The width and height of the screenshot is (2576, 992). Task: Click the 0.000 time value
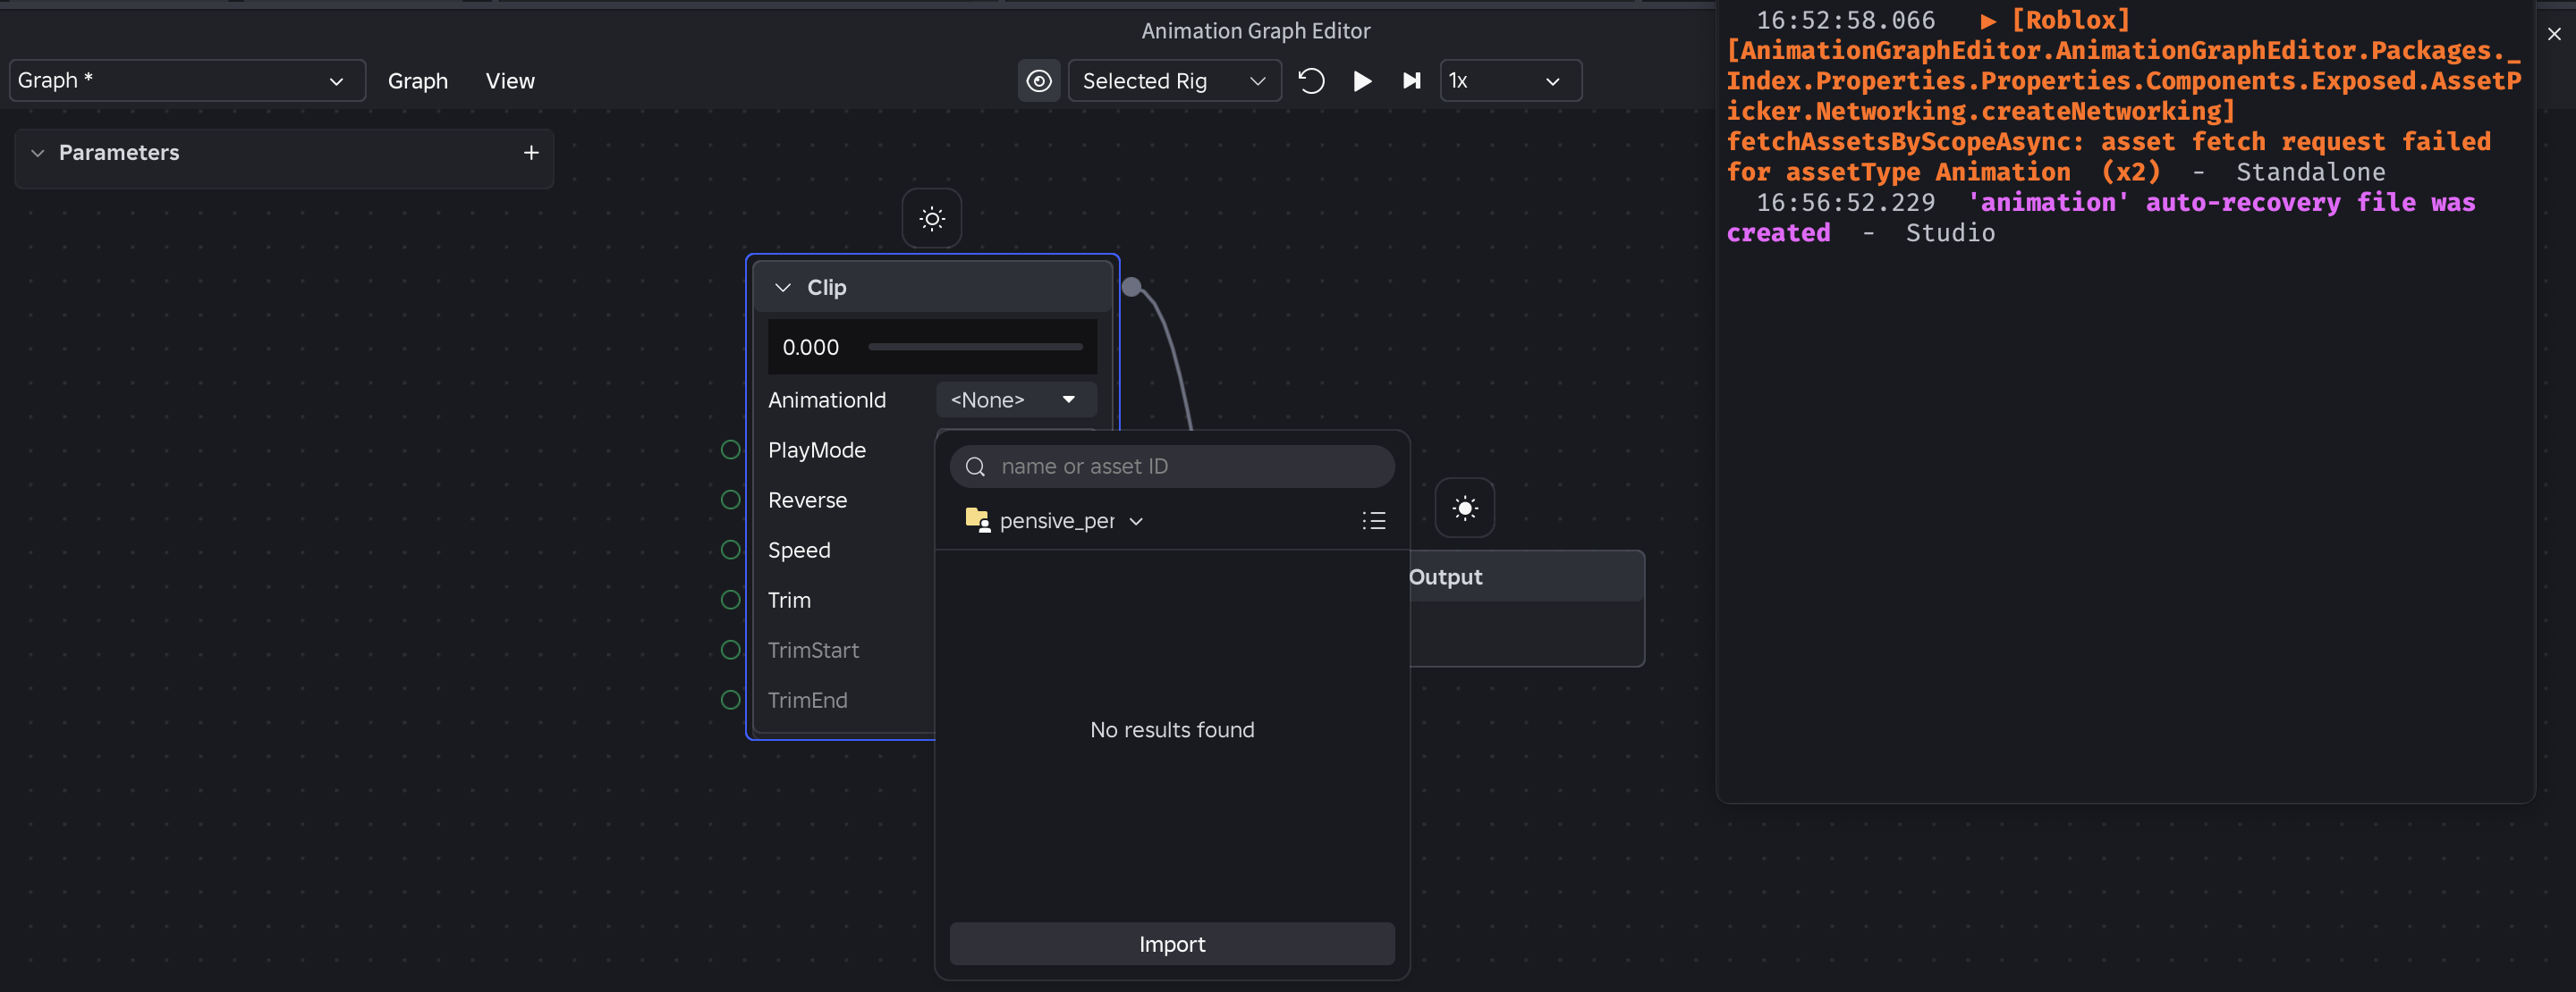(x=811, y=348)
